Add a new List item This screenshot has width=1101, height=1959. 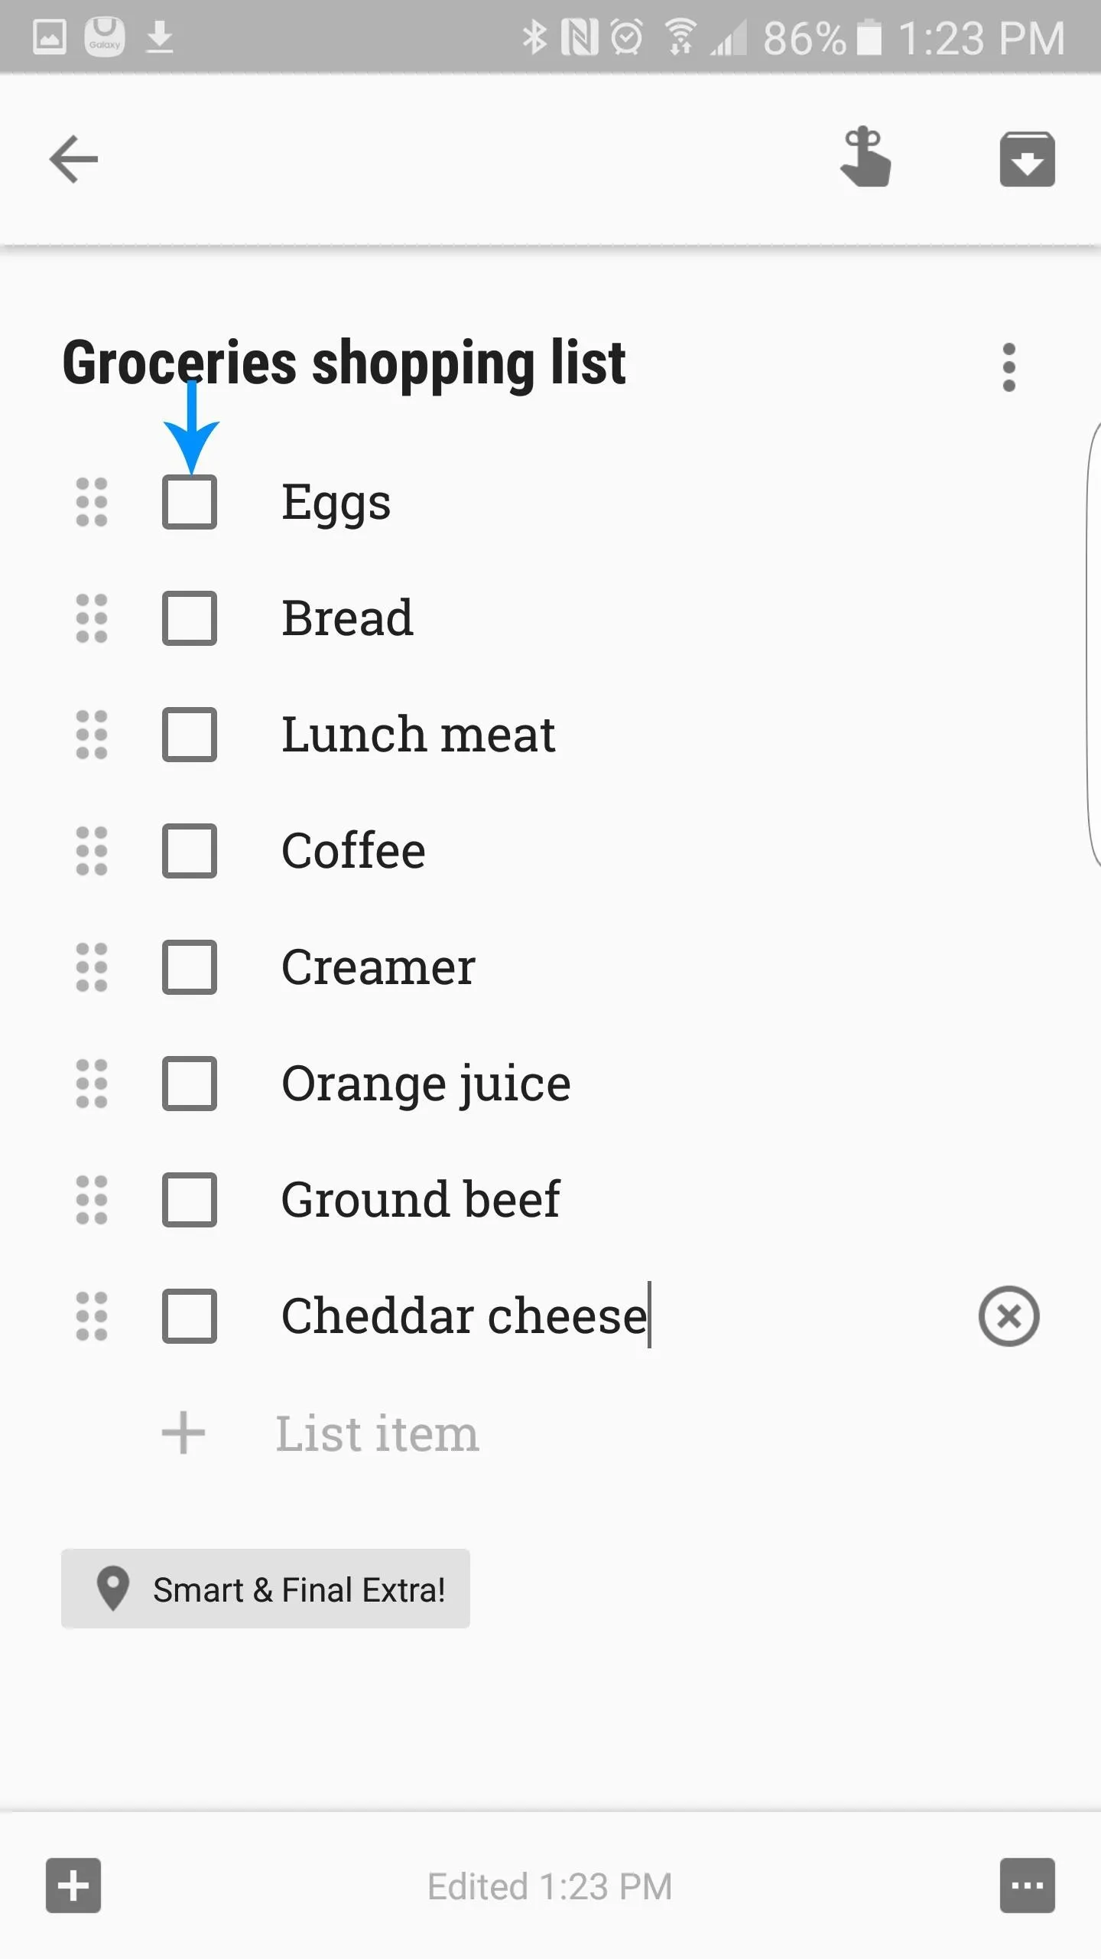(x=377, y=1433)
